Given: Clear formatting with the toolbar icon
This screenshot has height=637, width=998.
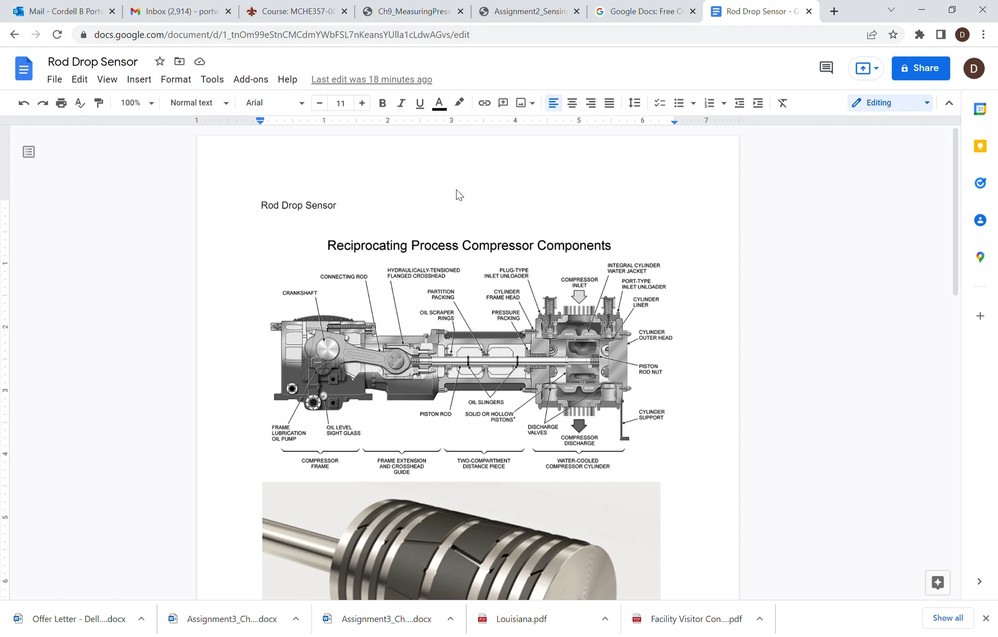Looking at the screenshot, I should click(783, 103).
